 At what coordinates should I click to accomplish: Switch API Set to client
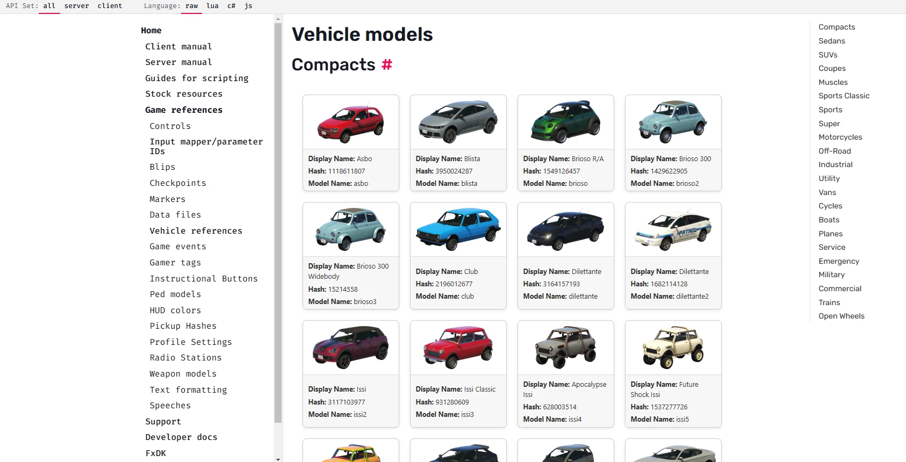click(110, 6)
